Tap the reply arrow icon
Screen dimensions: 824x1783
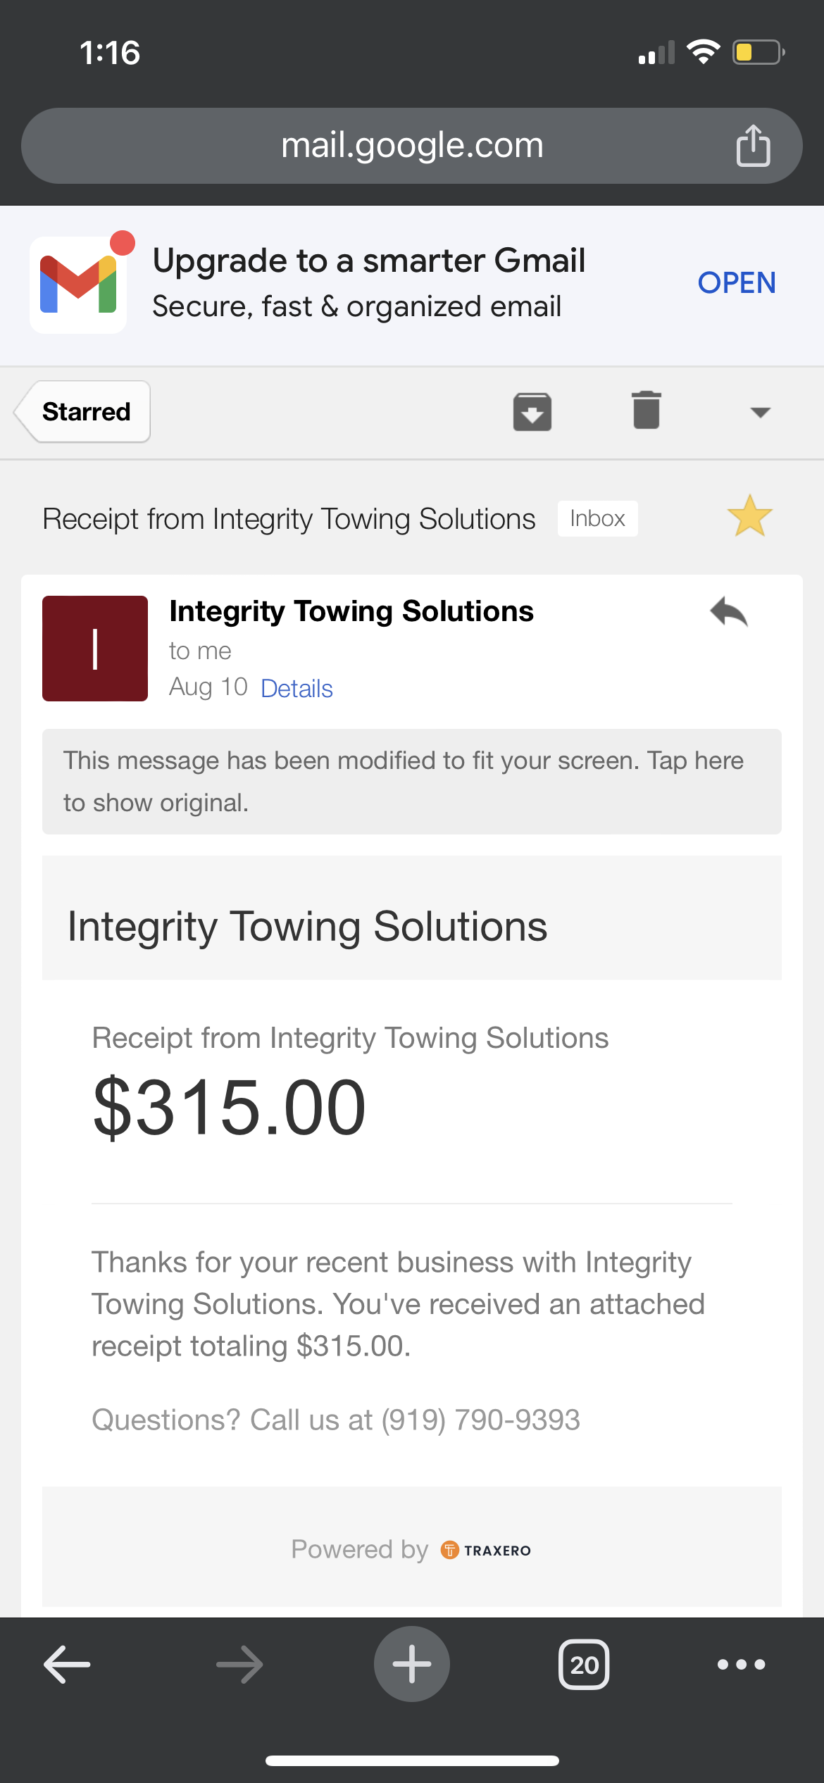[729, 612]
